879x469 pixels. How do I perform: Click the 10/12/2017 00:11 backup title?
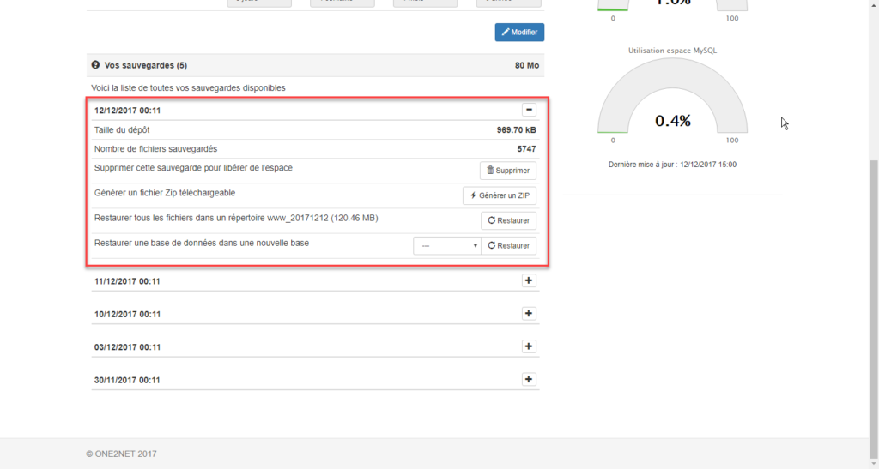[127, 314]
